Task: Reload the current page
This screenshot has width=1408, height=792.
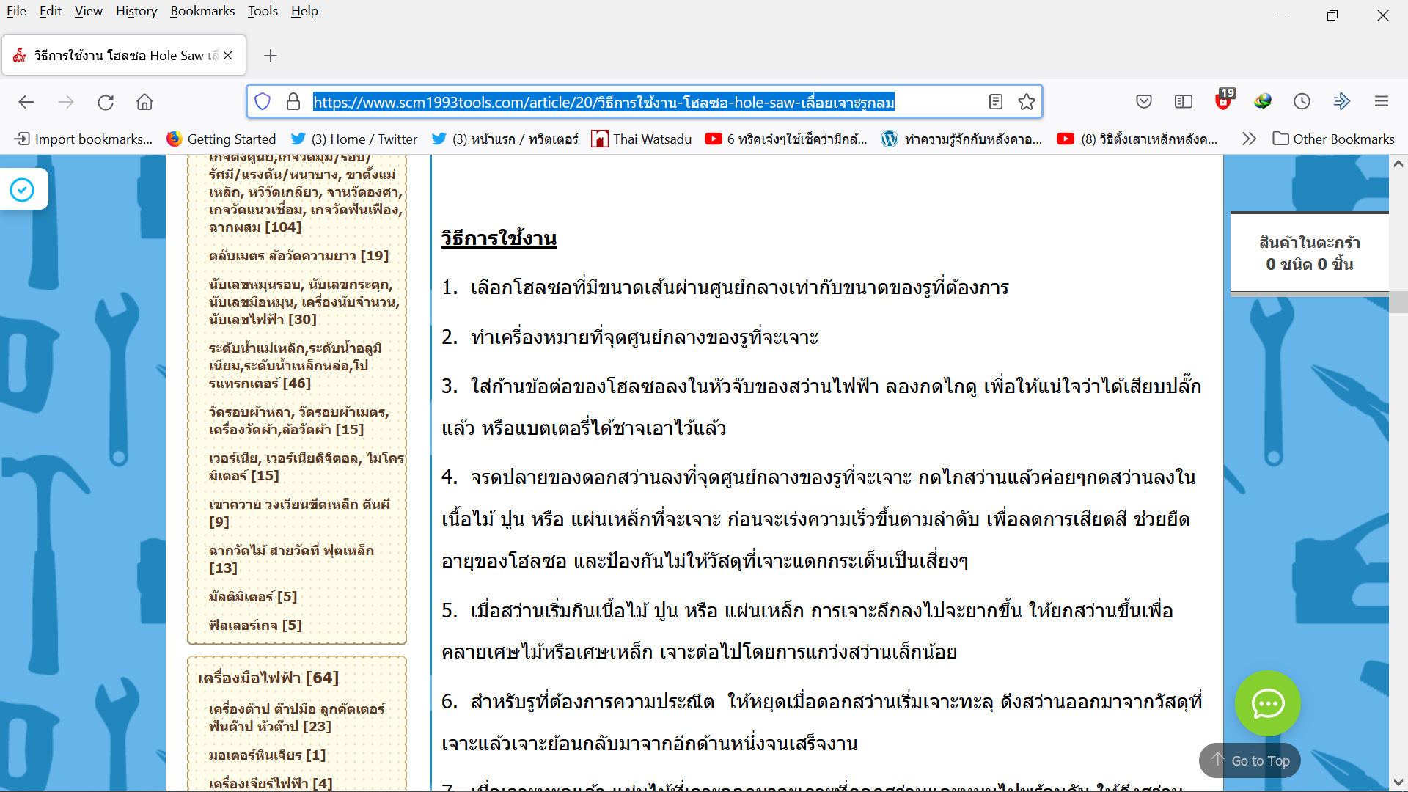Action: point(106,102)
